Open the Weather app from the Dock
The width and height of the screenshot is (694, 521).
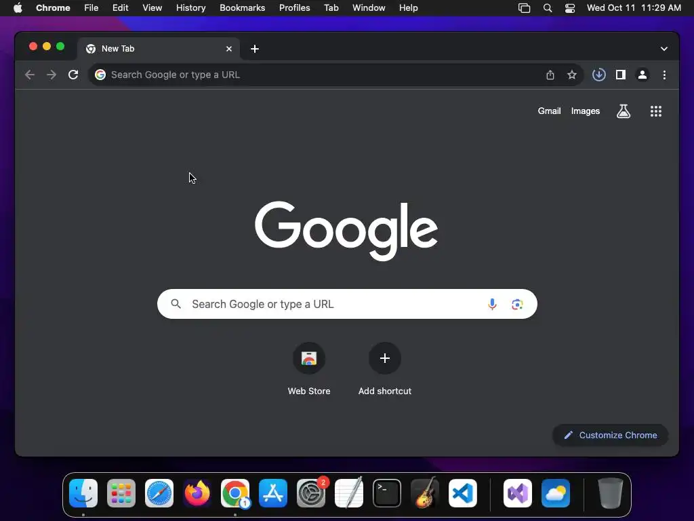556,493
